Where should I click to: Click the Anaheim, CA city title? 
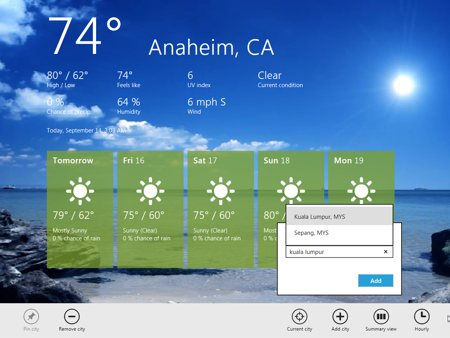211,47
